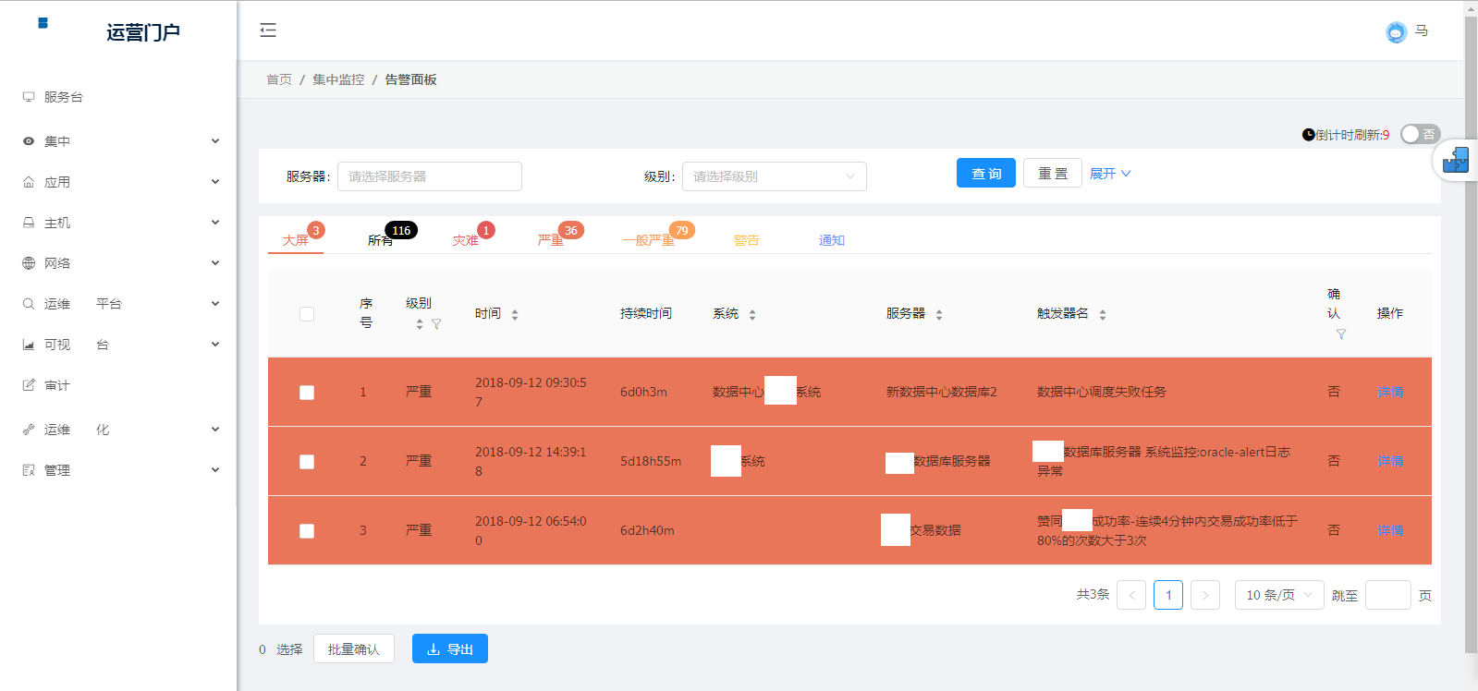Open 详情 for row 3
The image size is (1478, 691).
[x=1390, y=530]
